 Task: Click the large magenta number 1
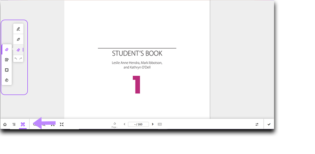pos(137,85)
